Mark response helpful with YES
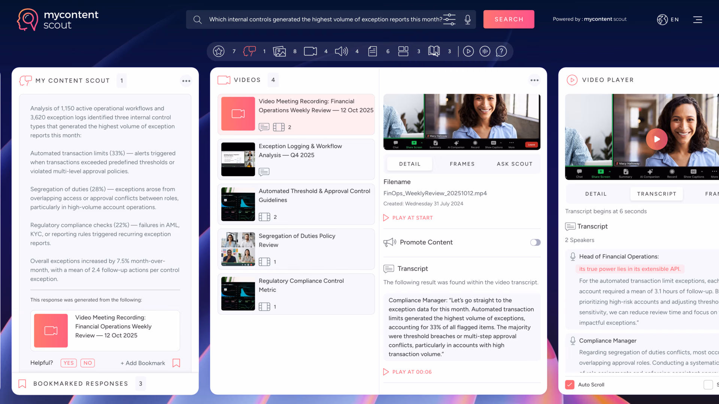The height and width of the screenshot is (404, 719). click(x=69, y=363)
